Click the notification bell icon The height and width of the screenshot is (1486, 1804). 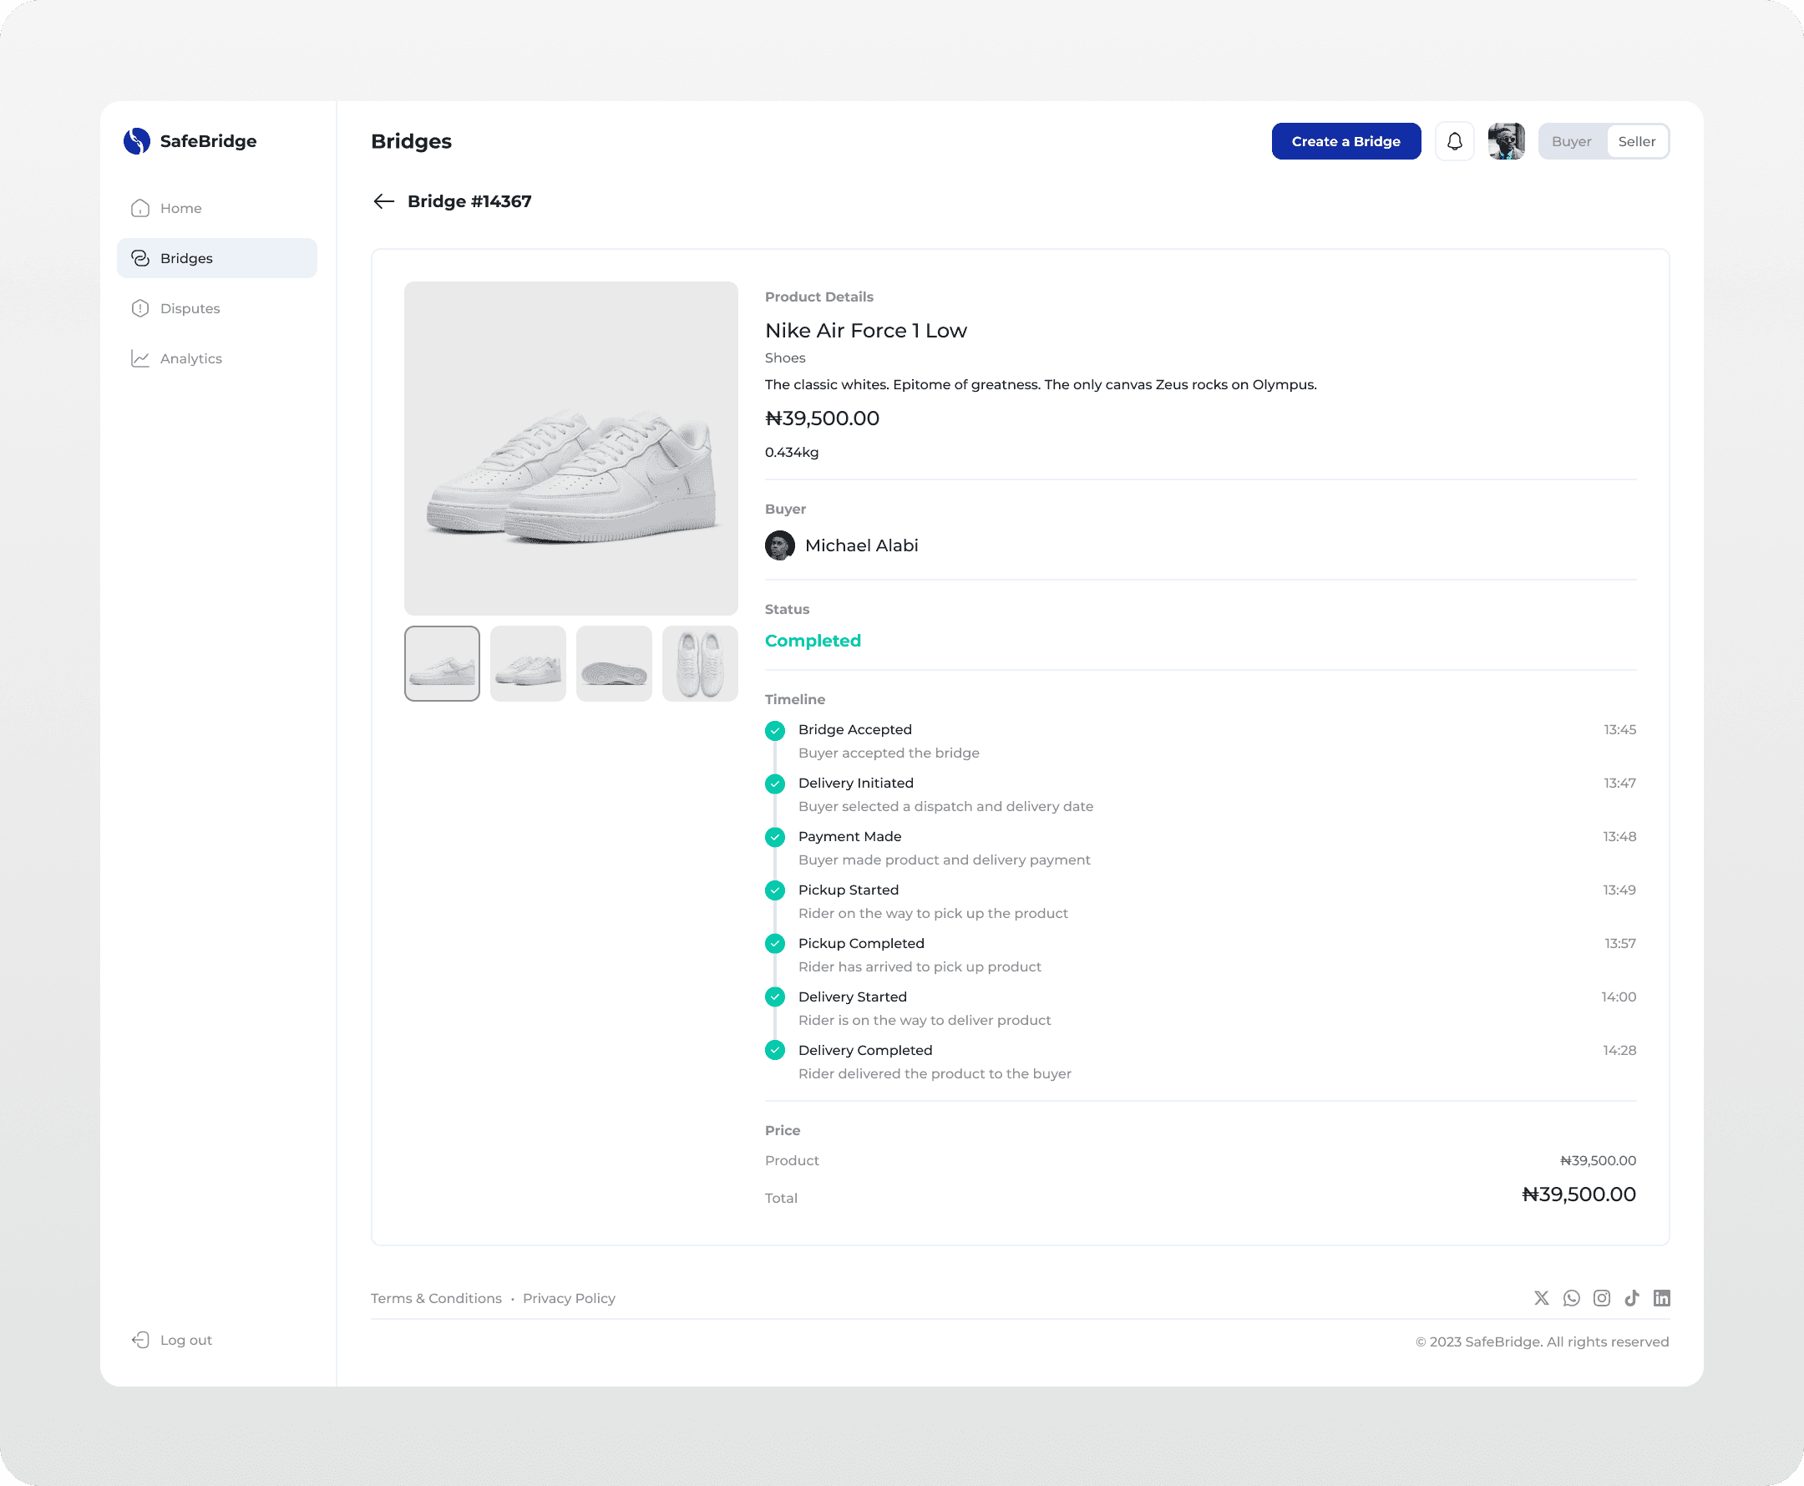coord(1454,141)
